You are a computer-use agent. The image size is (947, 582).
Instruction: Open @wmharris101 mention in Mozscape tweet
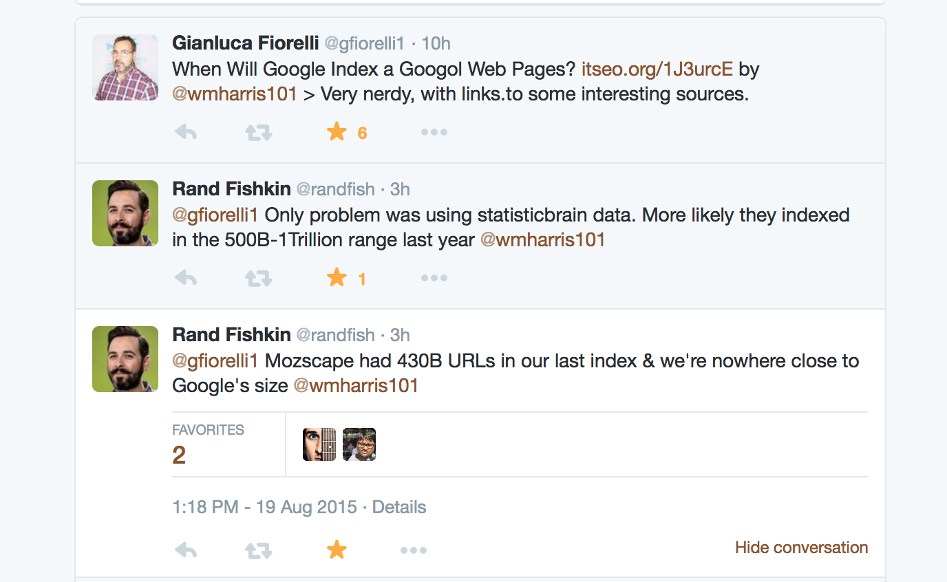point(357,385)
